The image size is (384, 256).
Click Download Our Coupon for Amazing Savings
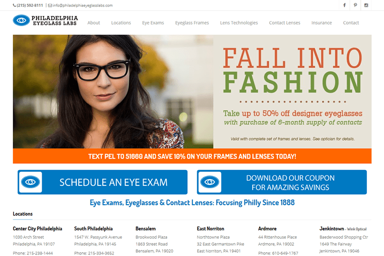coord(282,182)
